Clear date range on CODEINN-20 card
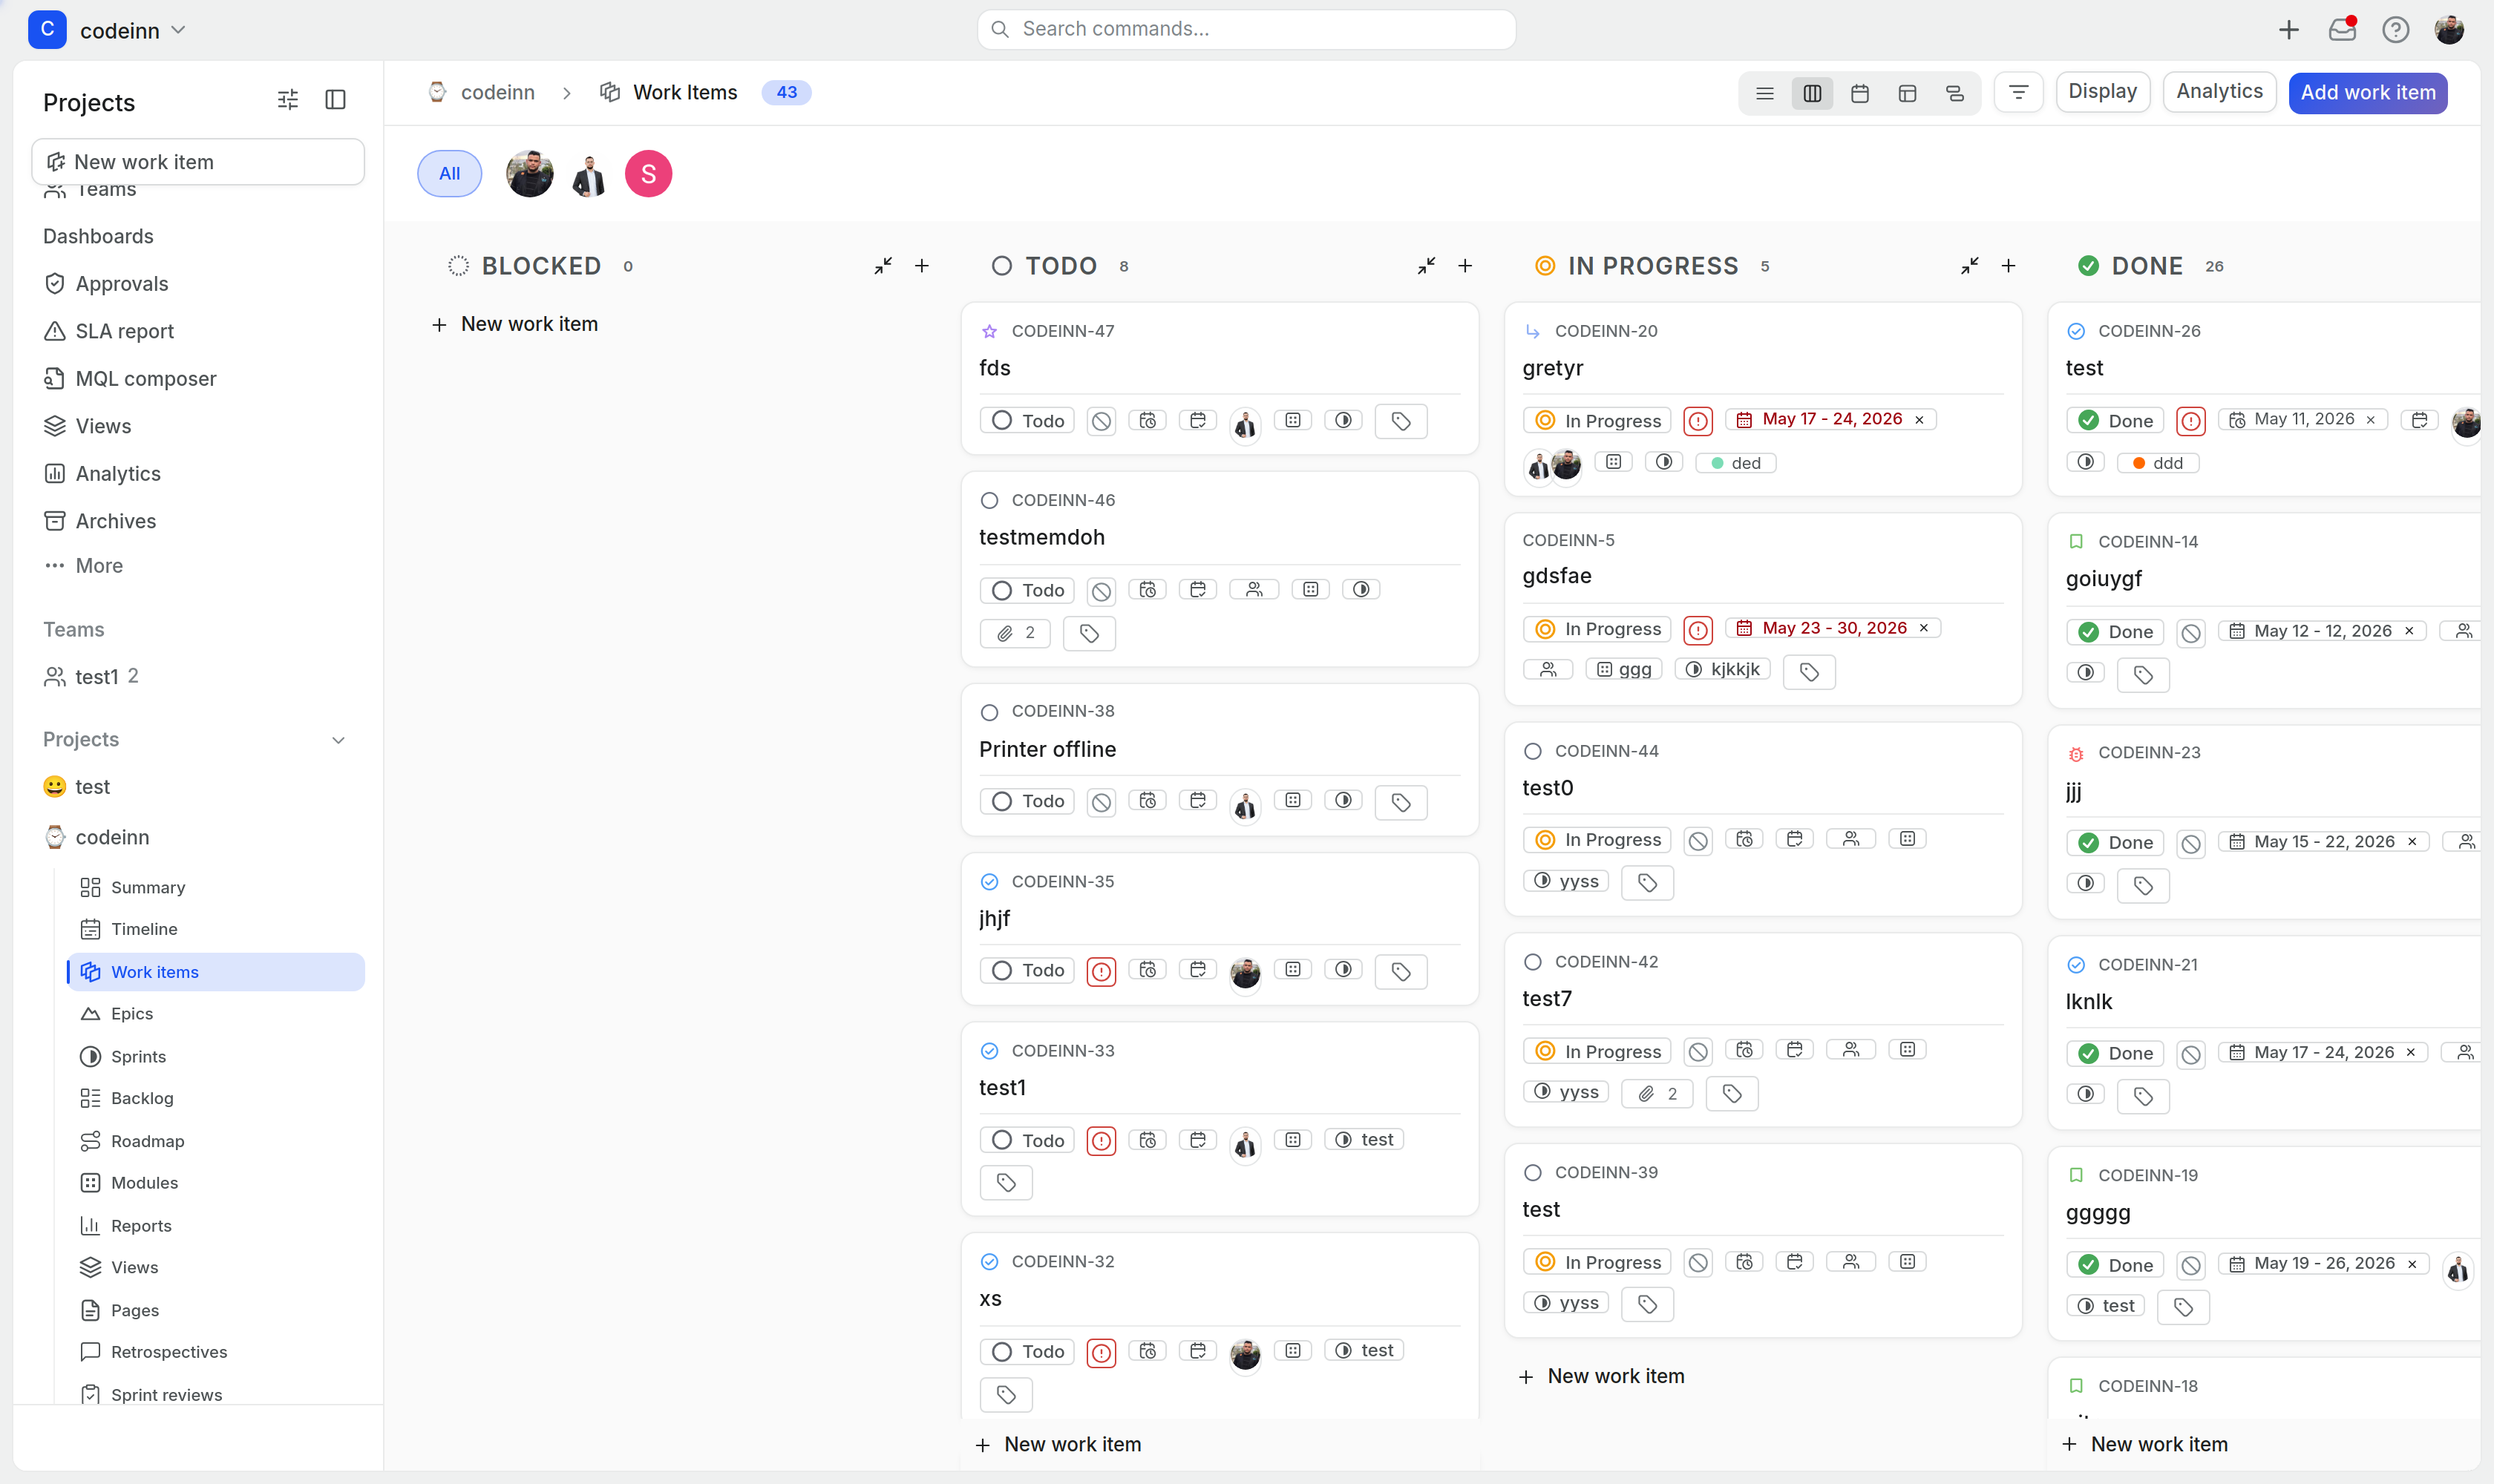This screenshot has height=1484, width=2494. (x=1919, y=420)
